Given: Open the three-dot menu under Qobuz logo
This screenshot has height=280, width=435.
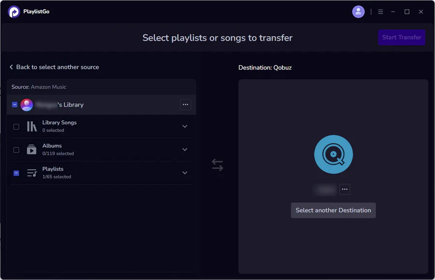Looking at the screenshot, I should (345, 189).
